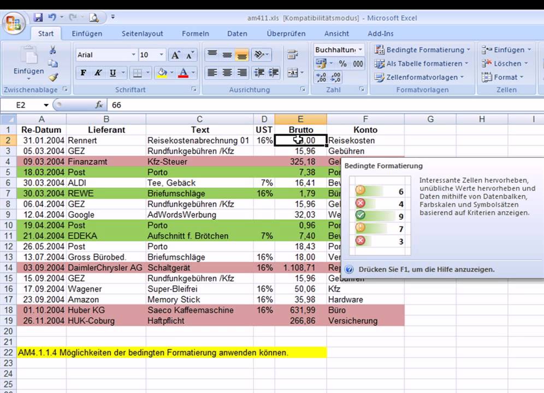Toggle underline U button
Viewport: 544px width, 393px height.
[x=113, y=73]
